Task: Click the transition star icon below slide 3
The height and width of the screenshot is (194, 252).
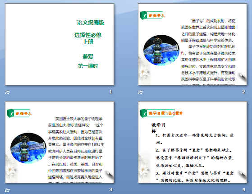Action: pyautogui.click(x=7, y=190)
